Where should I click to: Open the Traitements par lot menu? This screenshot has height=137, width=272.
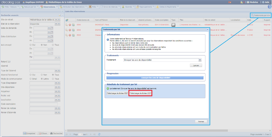tap(260, 16)
